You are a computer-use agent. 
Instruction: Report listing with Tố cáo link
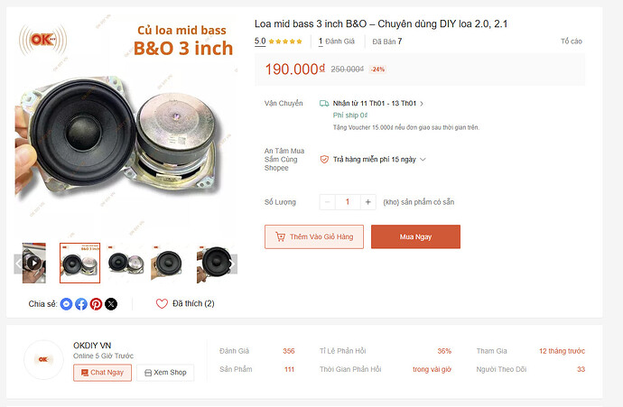pos(571,41)
